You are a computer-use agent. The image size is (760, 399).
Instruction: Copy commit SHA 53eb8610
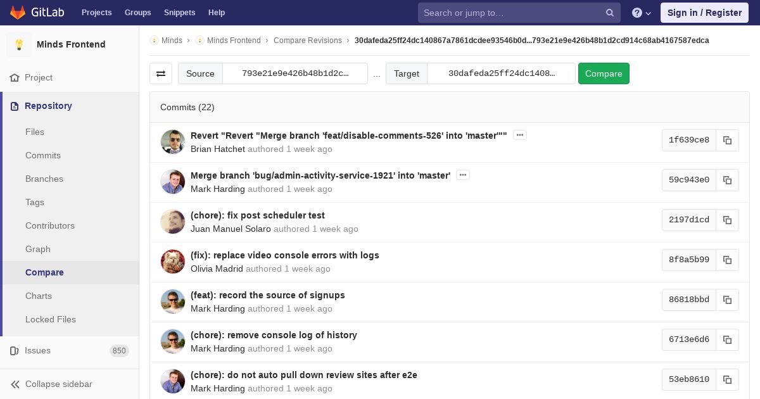(727, 379)
